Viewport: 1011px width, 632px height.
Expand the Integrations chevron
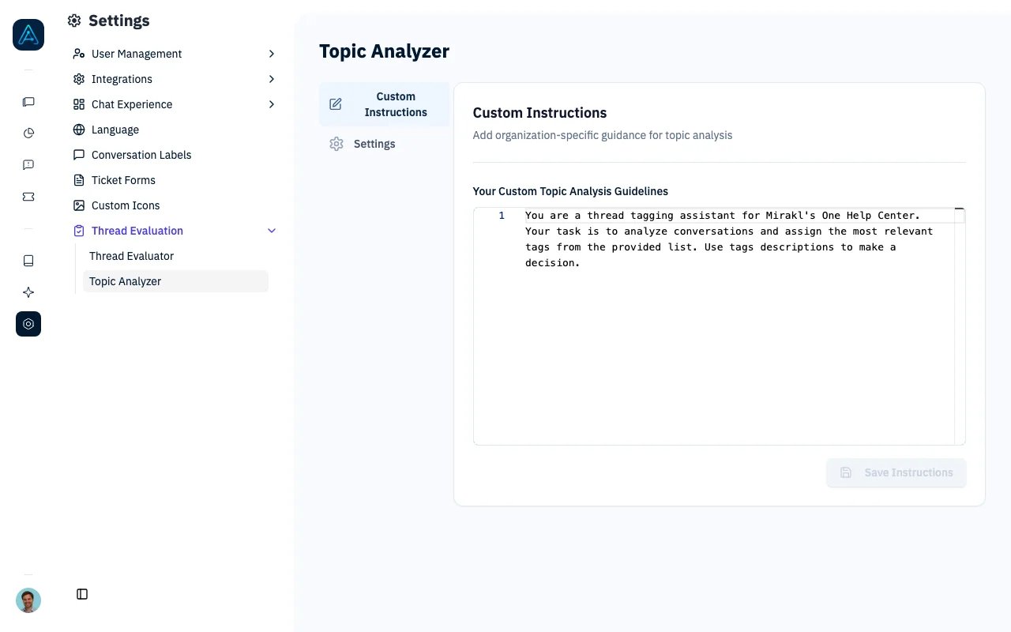click(272, 79)
